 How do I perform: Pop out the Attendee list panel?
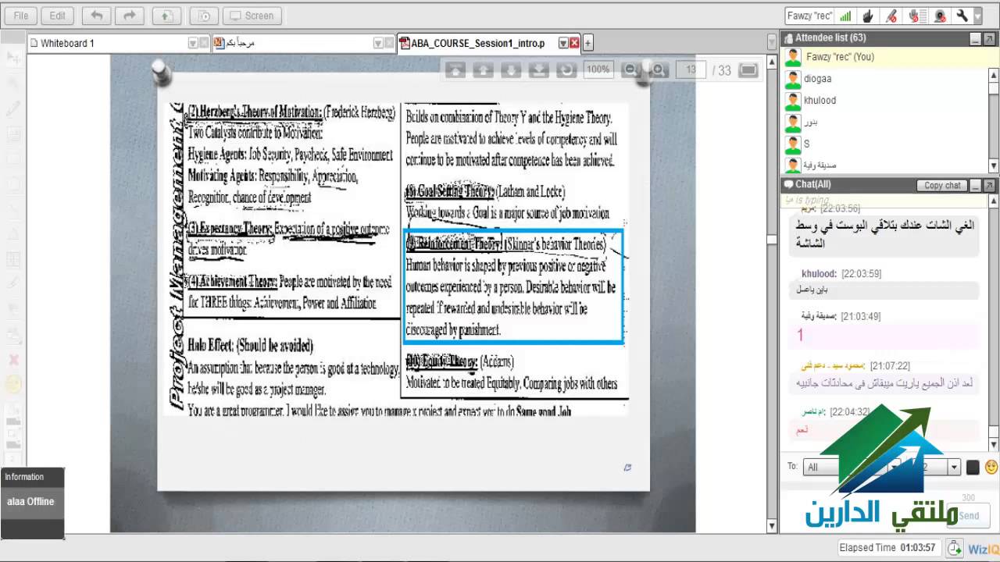click(990, 38)
